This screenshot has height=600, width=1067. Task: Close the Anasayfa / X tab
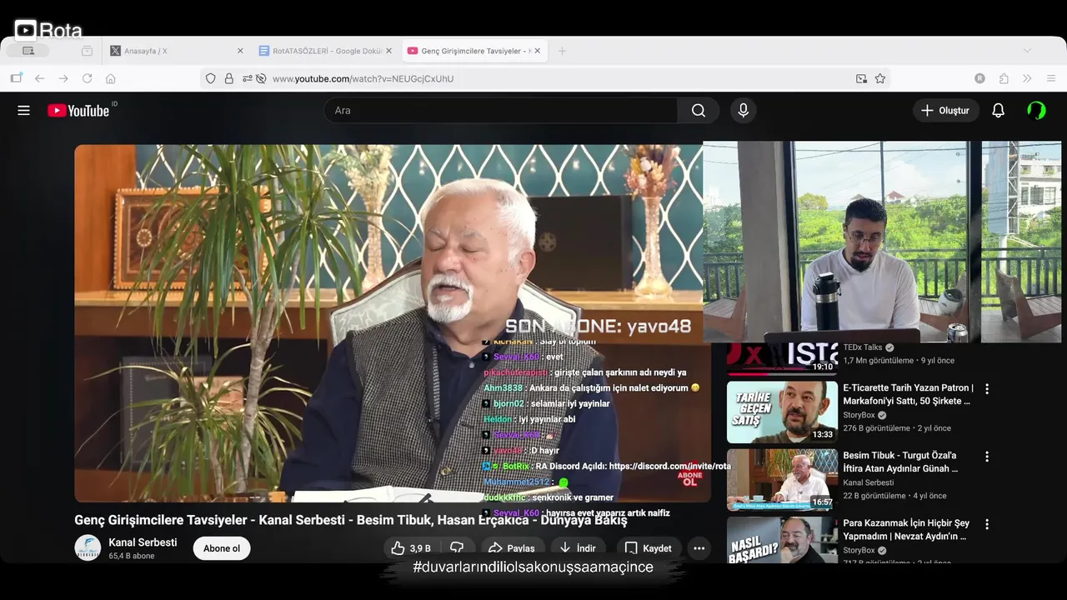click(240, 51)
